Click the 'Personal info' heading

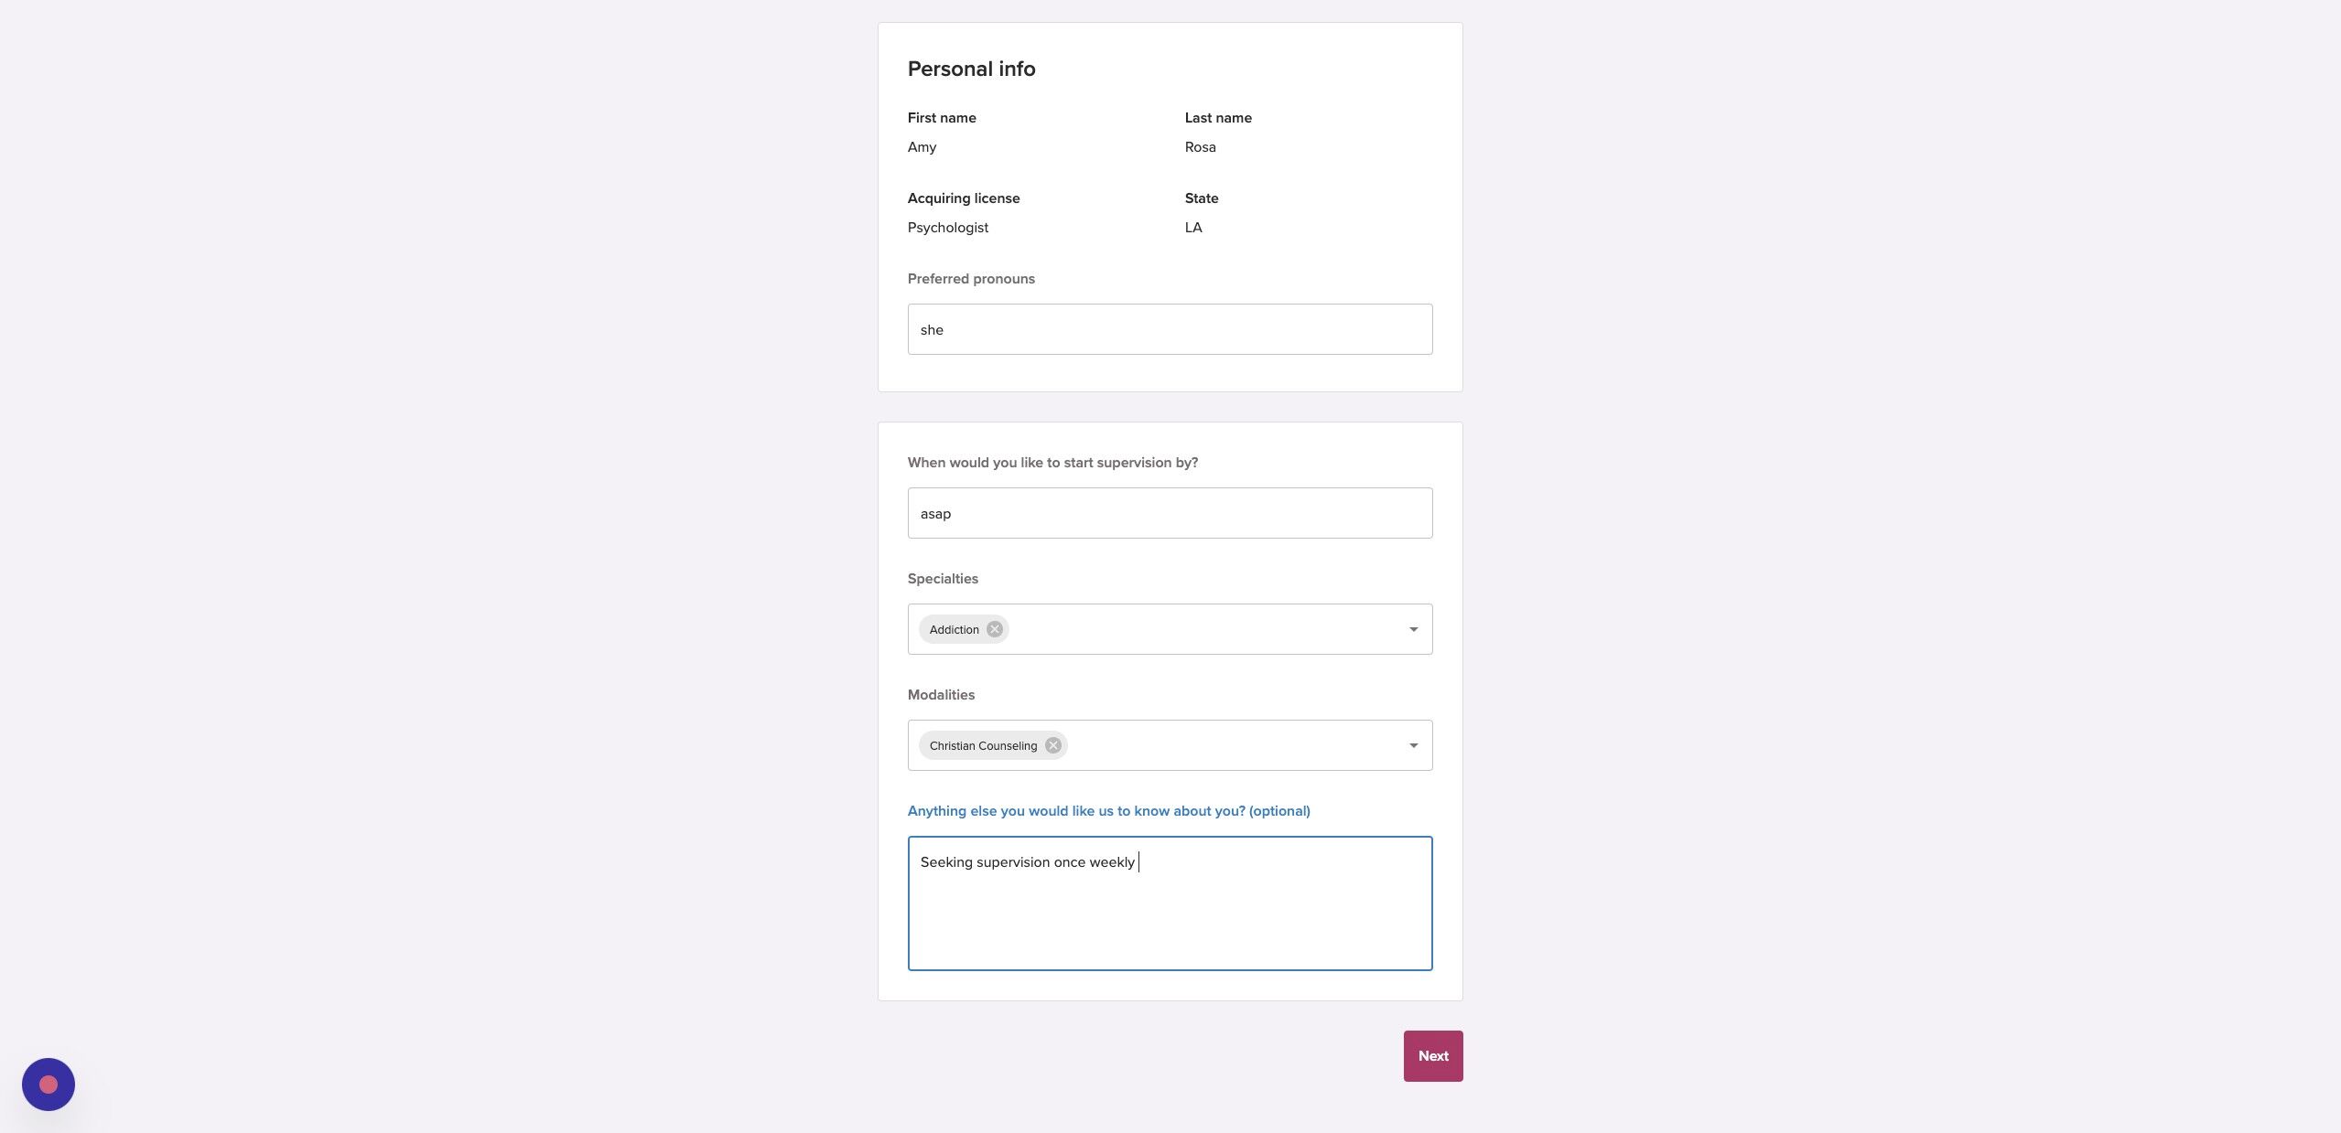coord(971,69)
